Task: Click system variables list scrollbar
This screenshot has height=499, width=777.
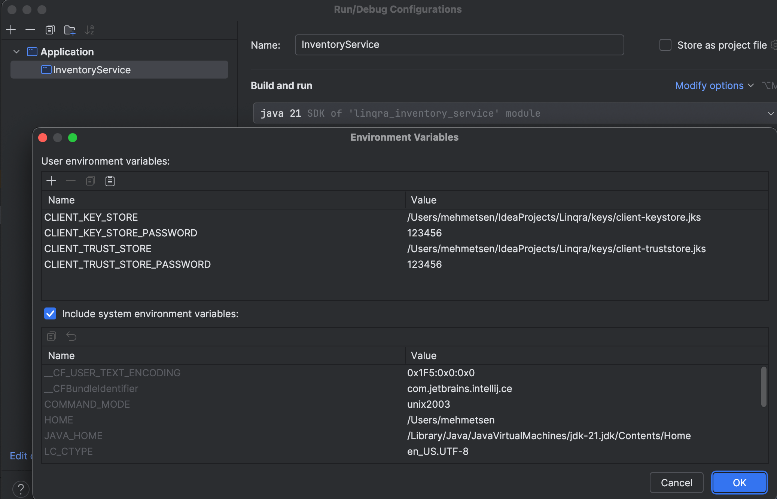Action: click(764, 387)
